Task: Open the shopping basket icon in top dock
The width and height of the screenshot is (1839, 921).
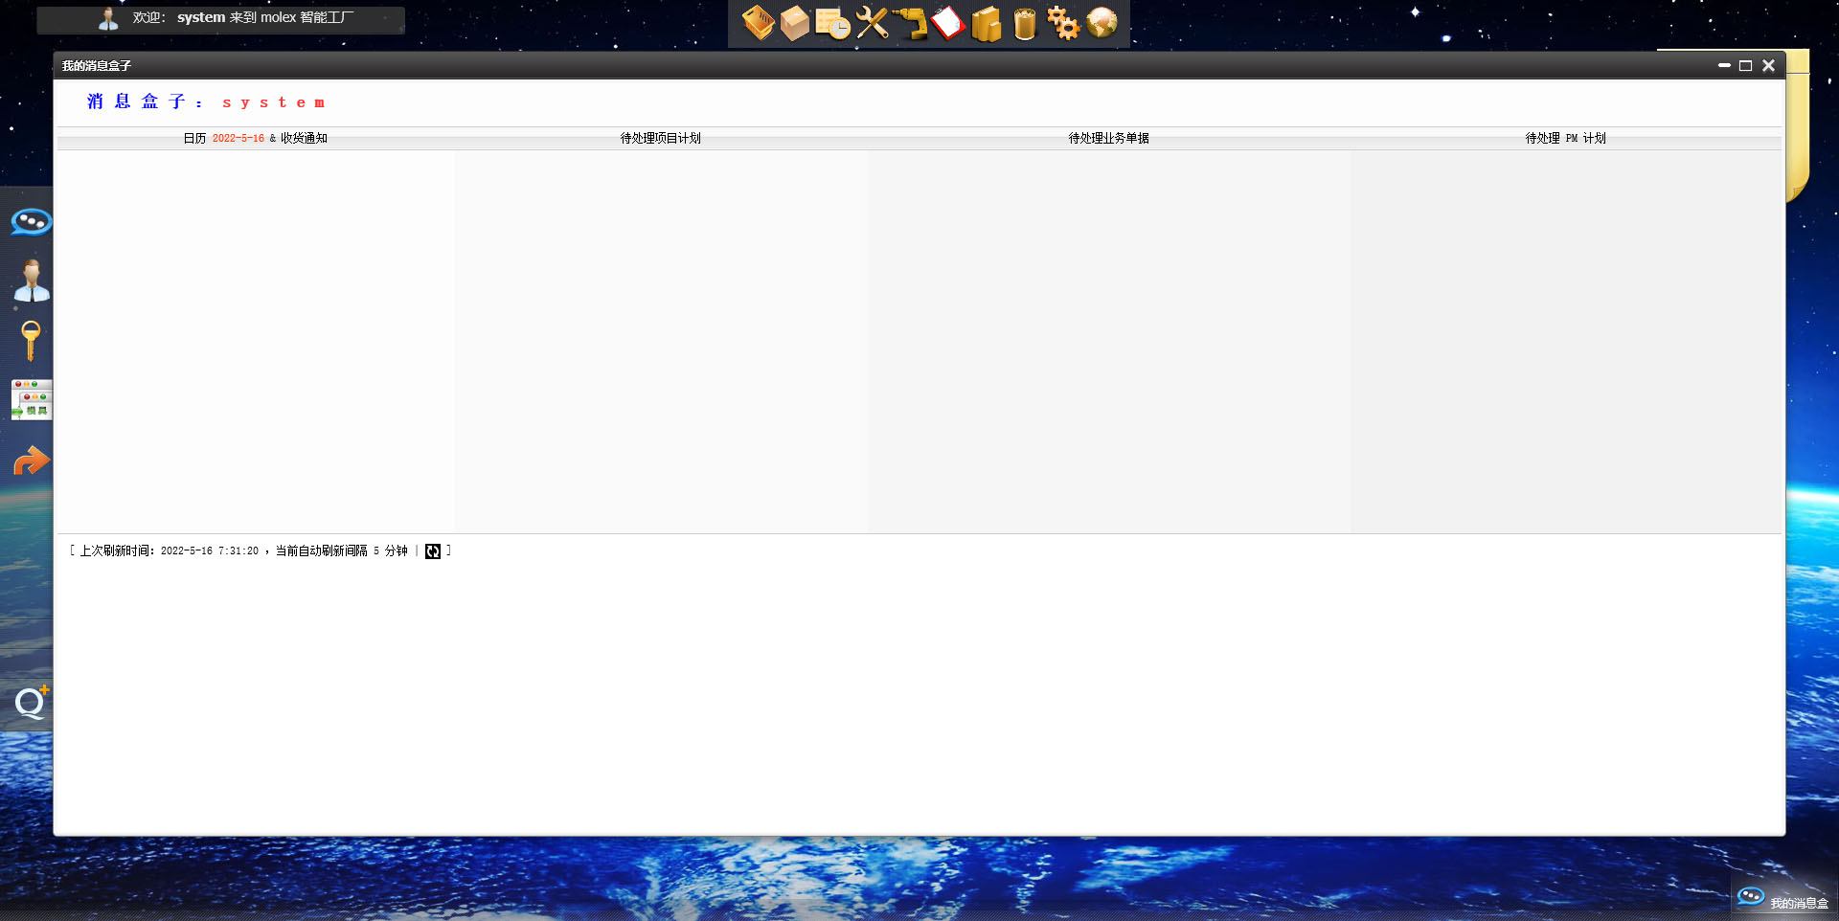Action: (x=758, y=23)
